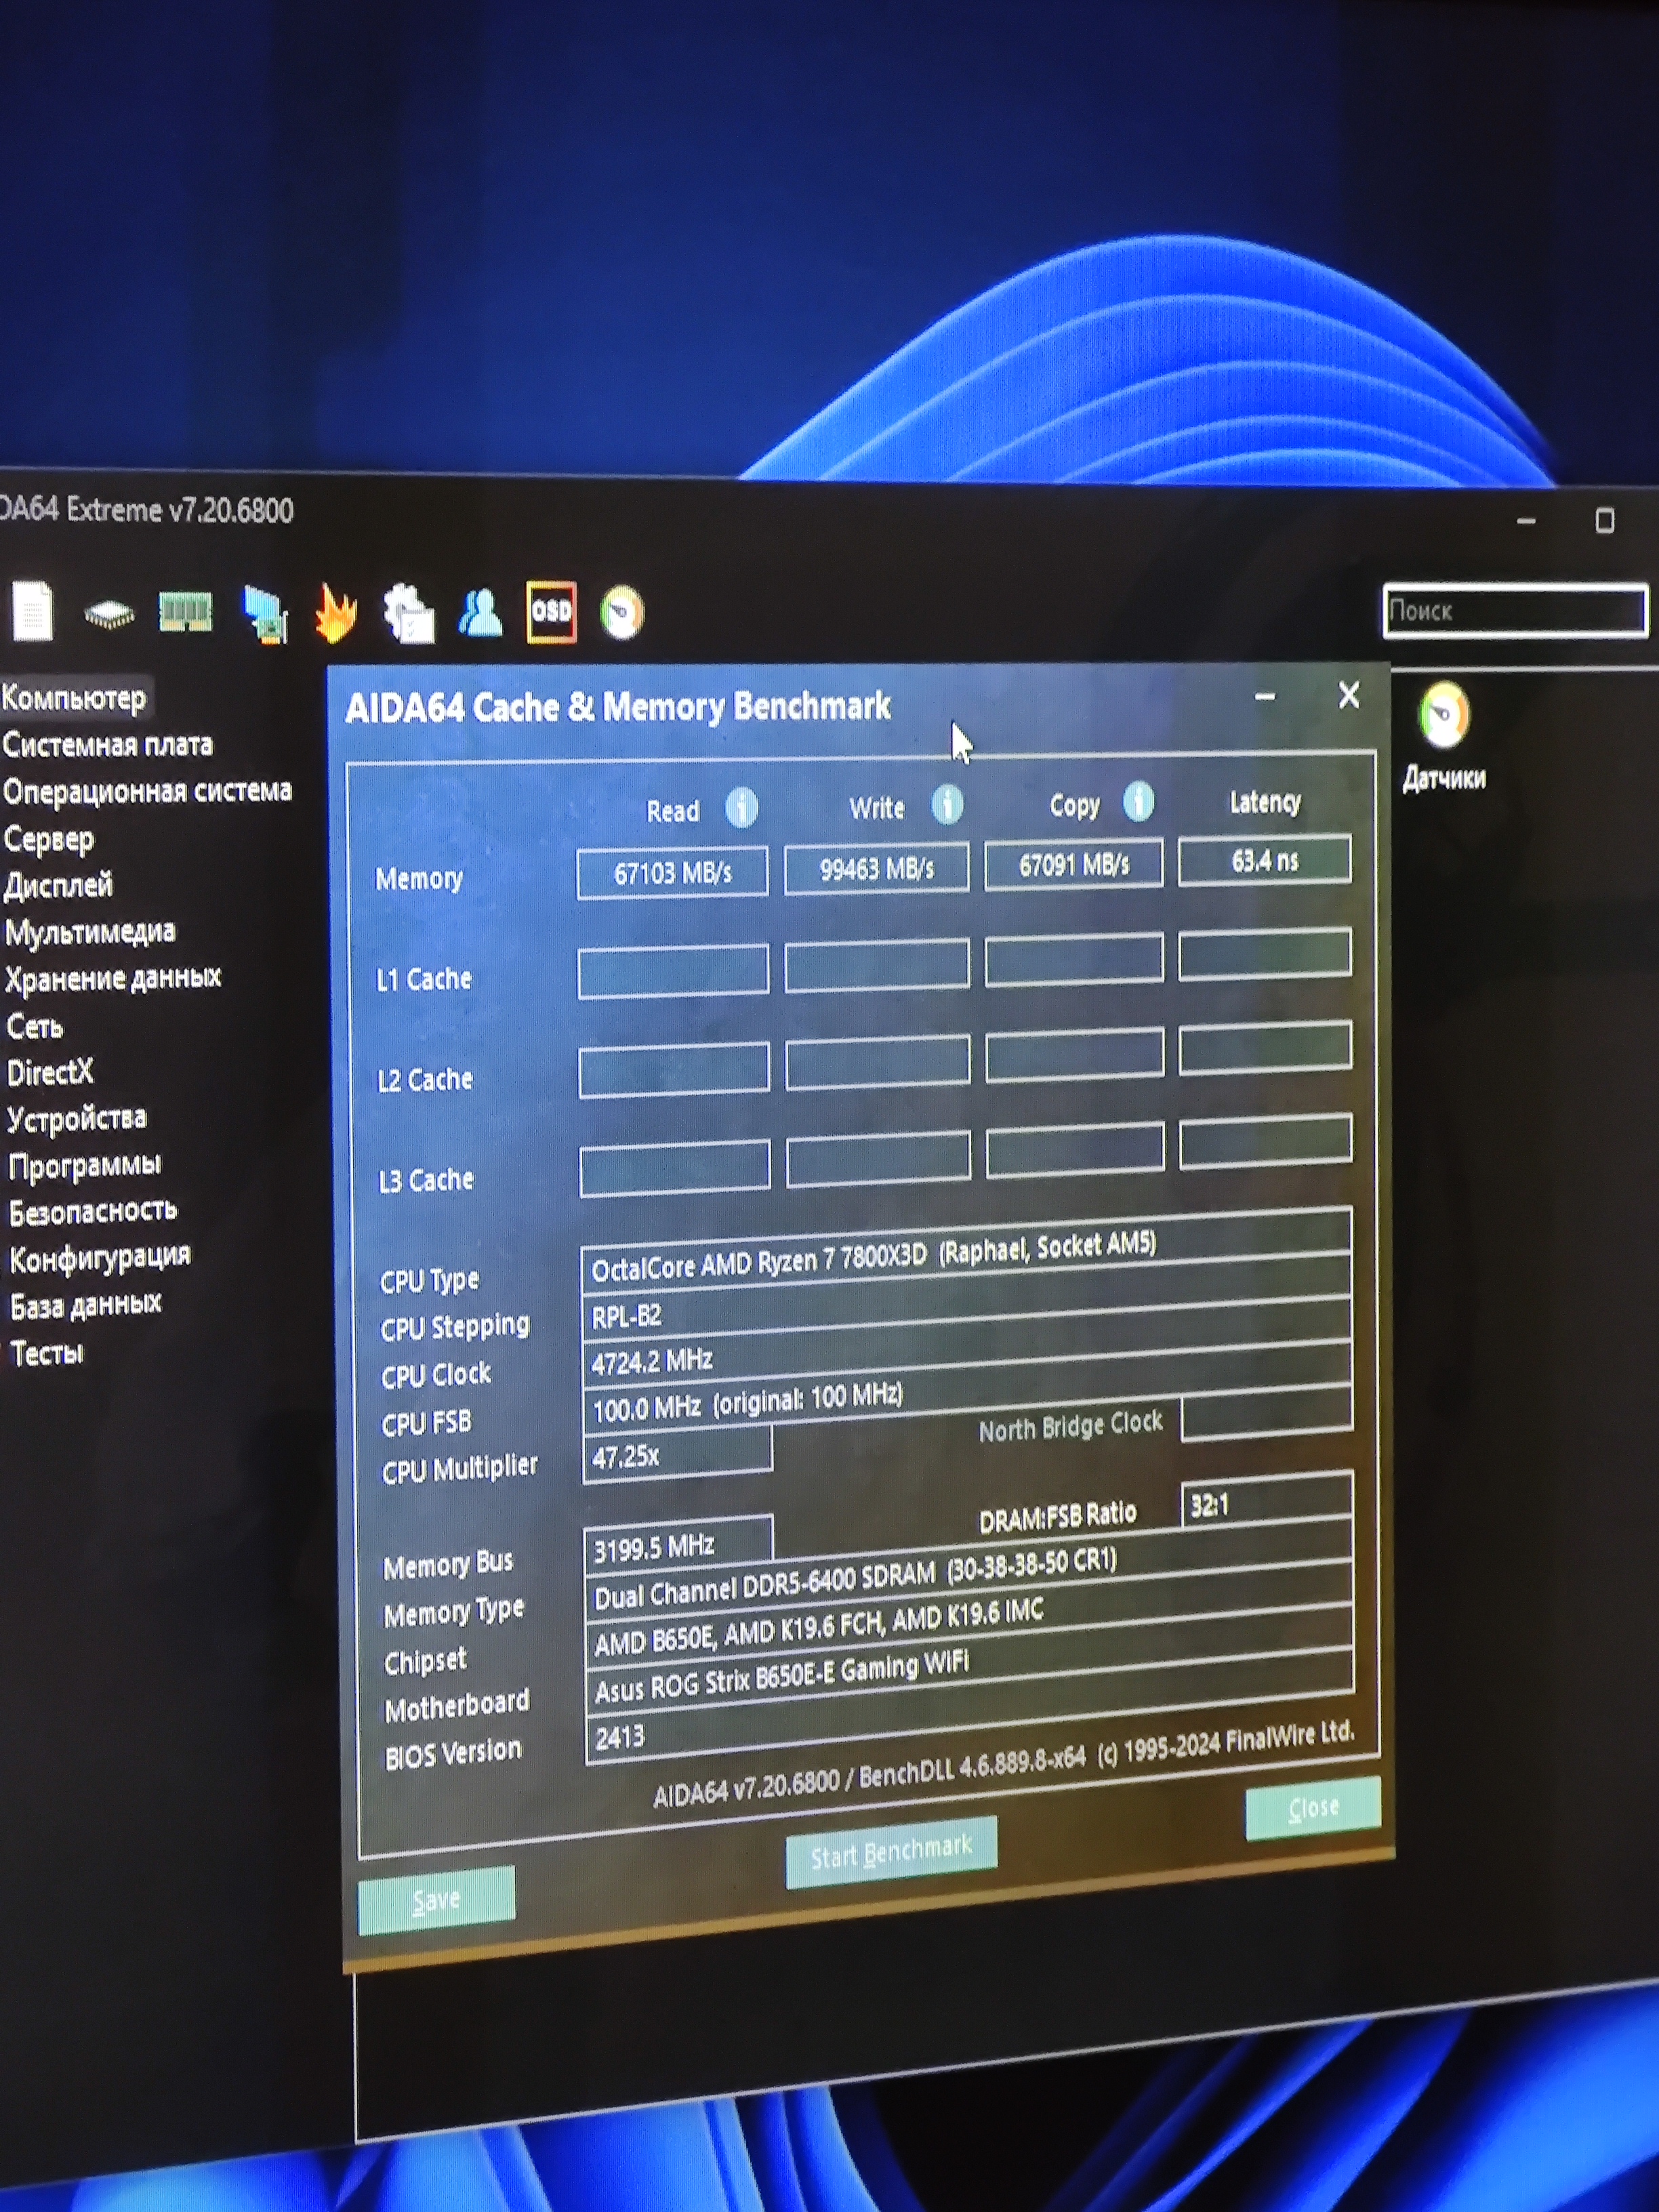Open the sensor gauge toolbar icon

(622, 612)
